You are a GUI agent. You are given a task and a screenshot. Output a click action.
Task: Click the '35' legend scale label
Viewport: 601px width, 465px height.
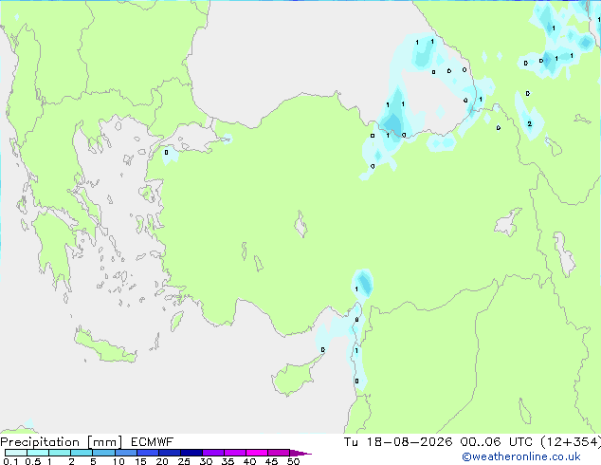point(228,461)
